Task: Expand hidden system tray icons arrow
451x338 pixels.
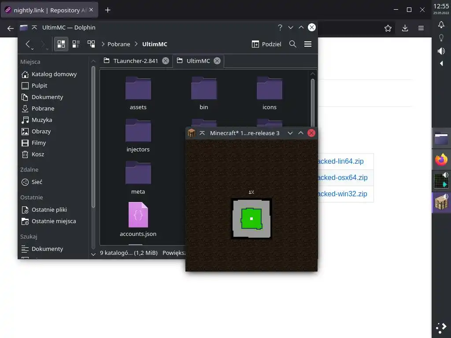Action: point(441,63)
